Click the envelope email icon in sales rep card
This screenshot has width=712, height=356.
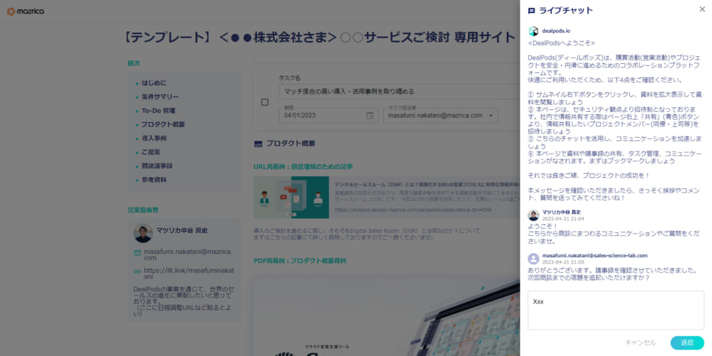(137, 252)
